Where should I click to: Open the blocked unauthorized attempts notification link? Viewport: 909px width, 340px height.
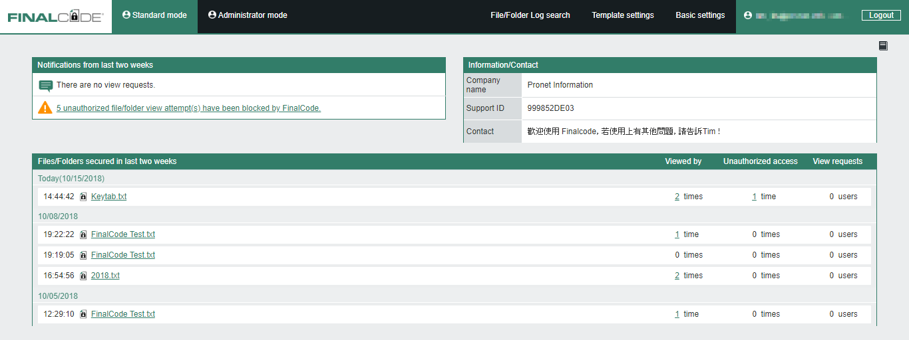[188, 108]
